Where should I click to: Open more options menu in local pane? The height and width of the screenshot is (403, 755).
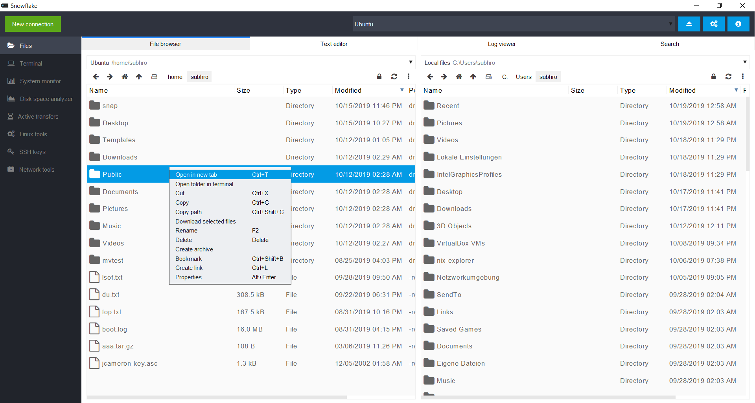[x=742, y=77]
